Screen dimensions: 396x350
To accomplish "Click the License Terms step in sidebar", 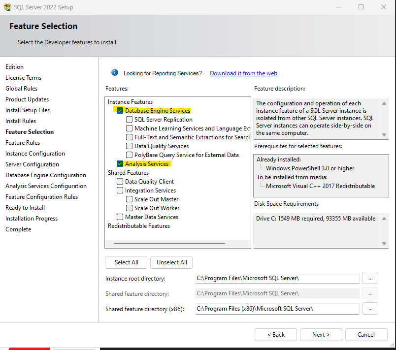I will click(23, 78).
